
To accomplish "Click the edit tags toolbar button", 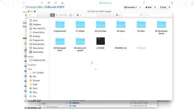I will pyautogui.click(x=93, y=15).
